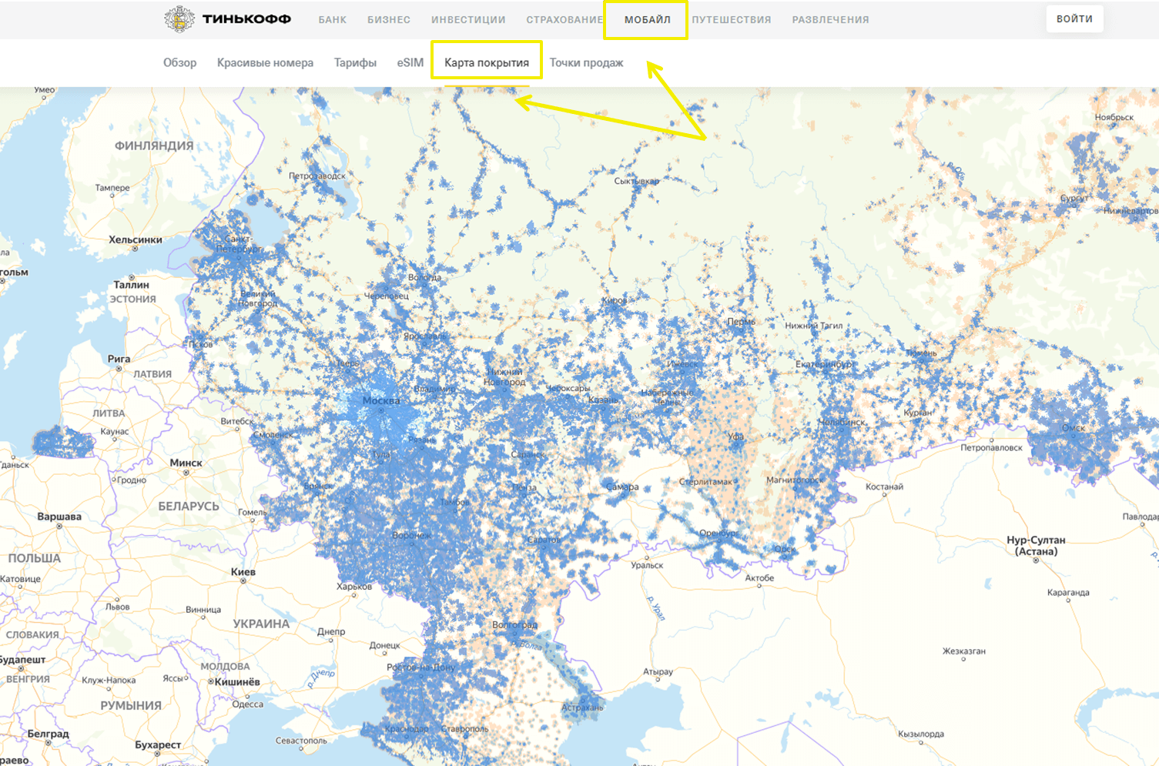1159x766 pixels.
Task: Select the Карта покрытия tab
Action: [x=487, y=63]
